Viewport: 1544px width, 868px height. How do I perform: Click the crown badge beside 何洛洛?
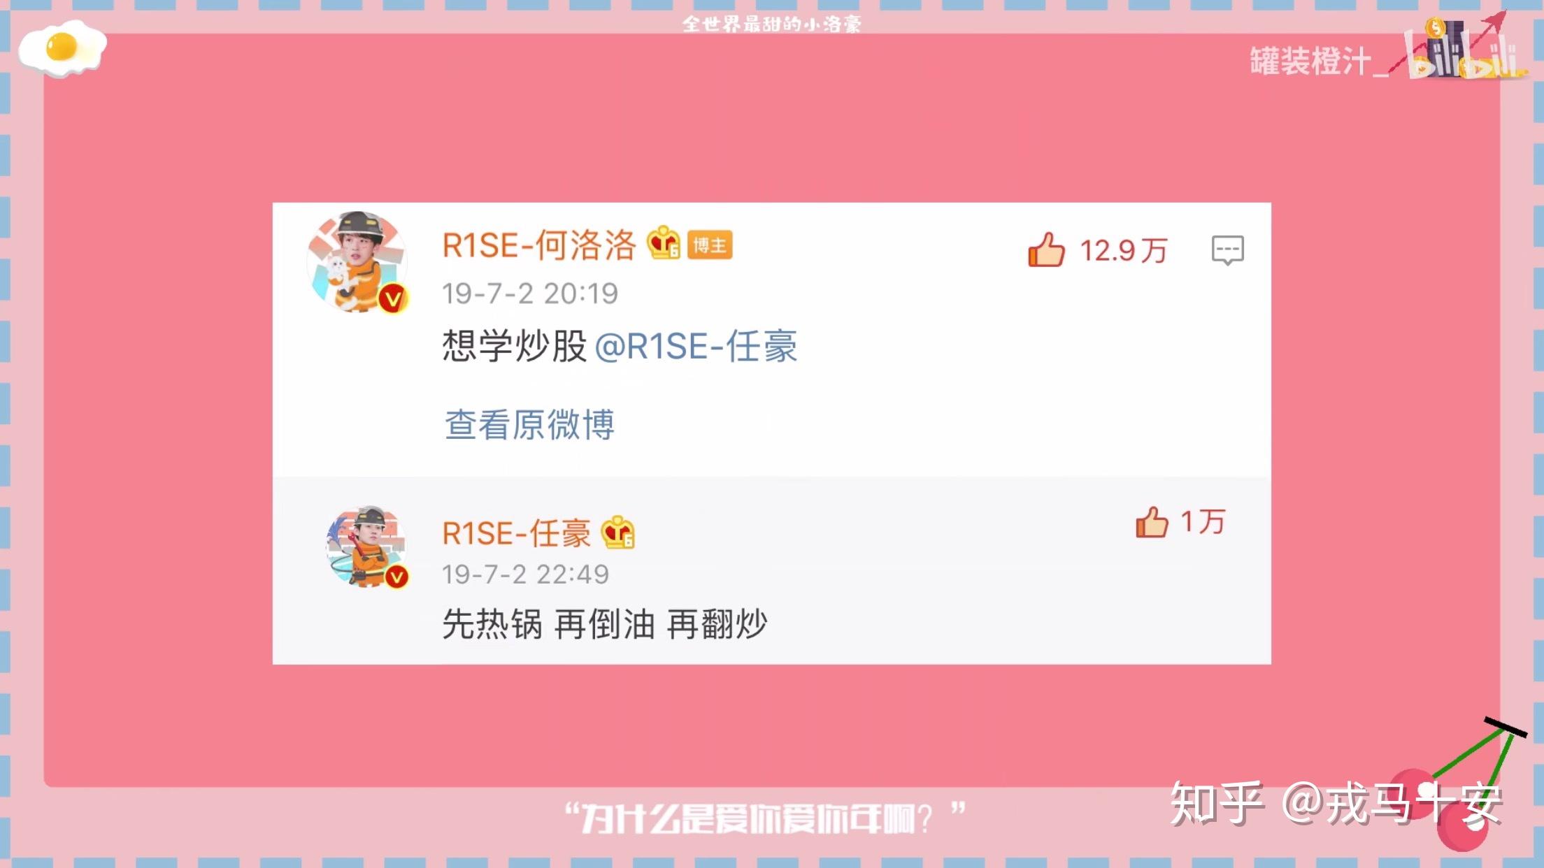(x=663, y=243)
